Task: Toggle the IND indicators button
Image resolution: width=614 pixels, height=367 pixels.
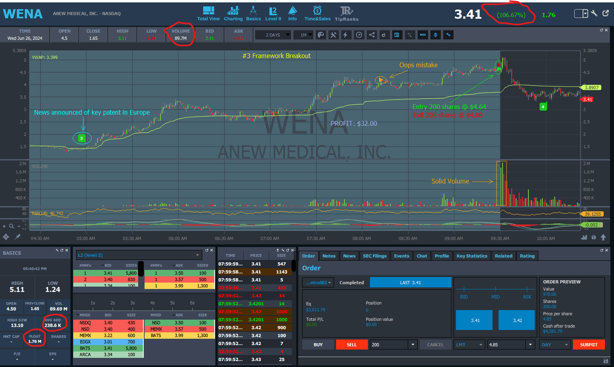Action: click(x=423, y=35)
